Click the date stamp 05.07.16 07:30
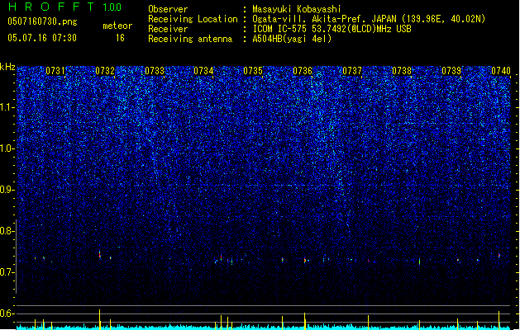 (42, 38)
